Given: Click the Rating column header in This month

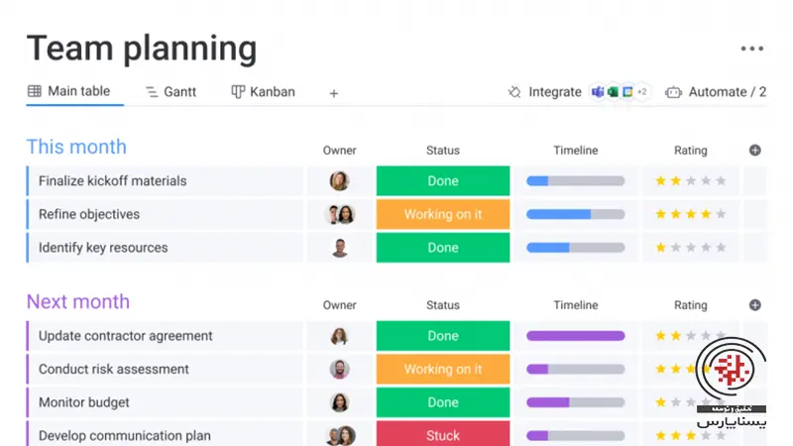Looking at the screenshot, I should (691, 151).
